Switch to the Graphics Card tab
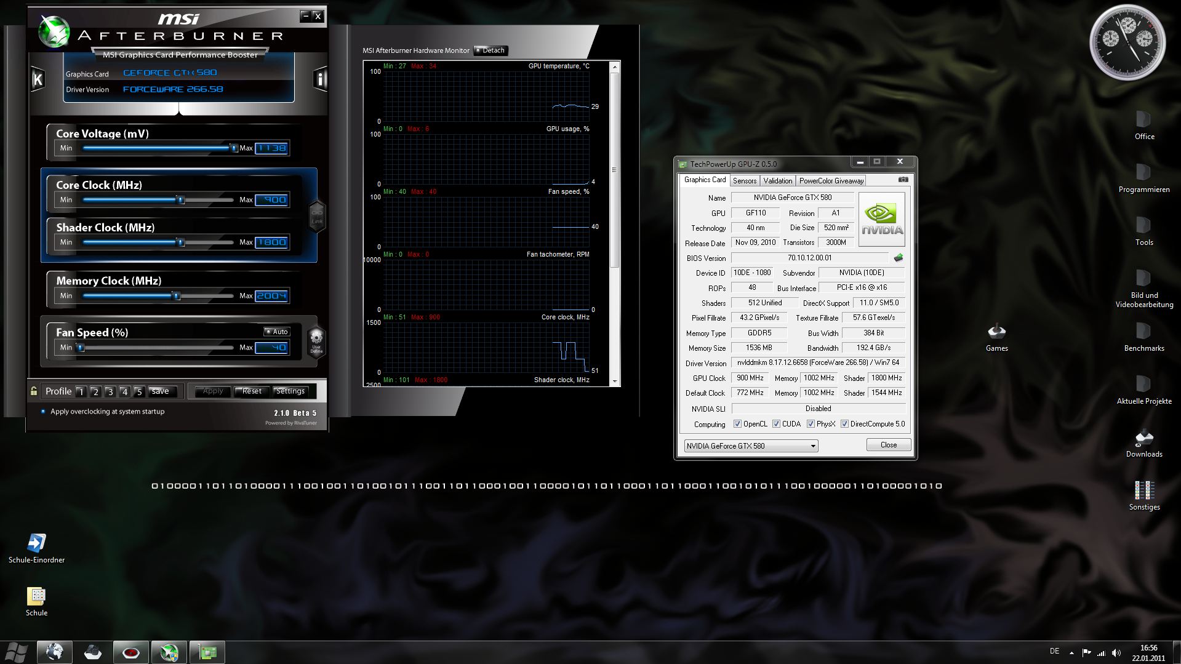1181x664 pixels. 705,180
